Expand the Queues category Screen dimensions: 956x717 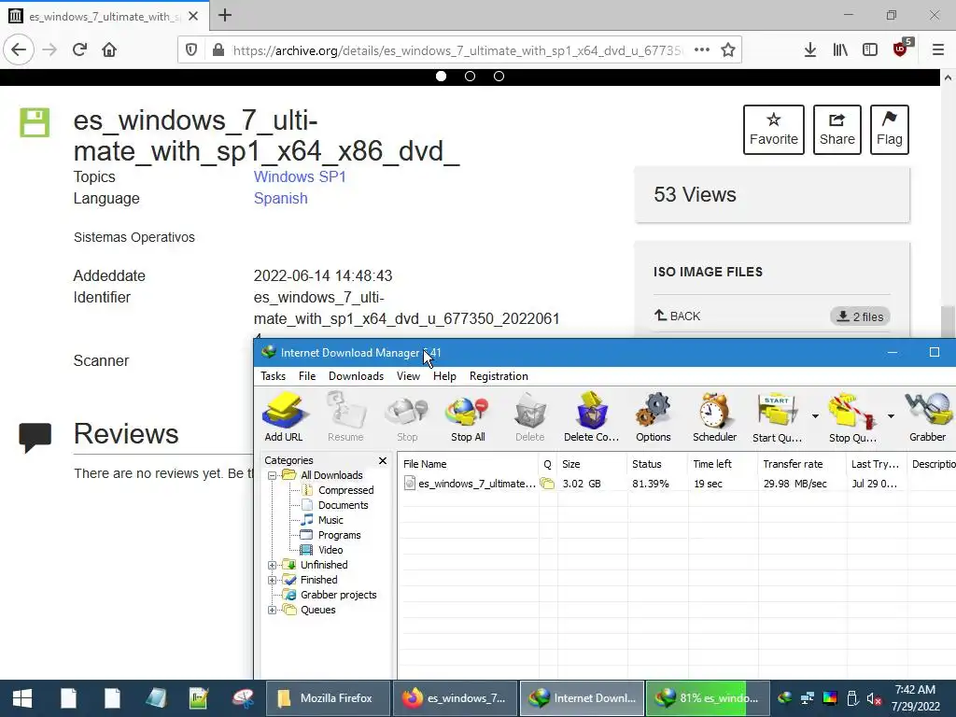(x=272, y=610)
